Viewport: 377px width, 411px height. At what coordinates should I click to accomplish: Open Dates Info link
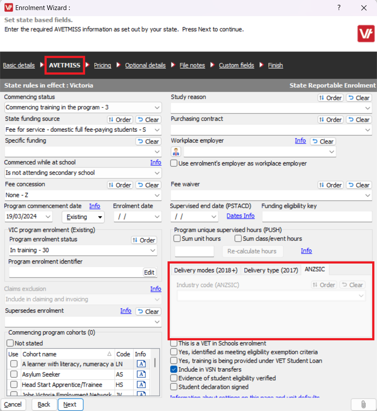(240, 216)
